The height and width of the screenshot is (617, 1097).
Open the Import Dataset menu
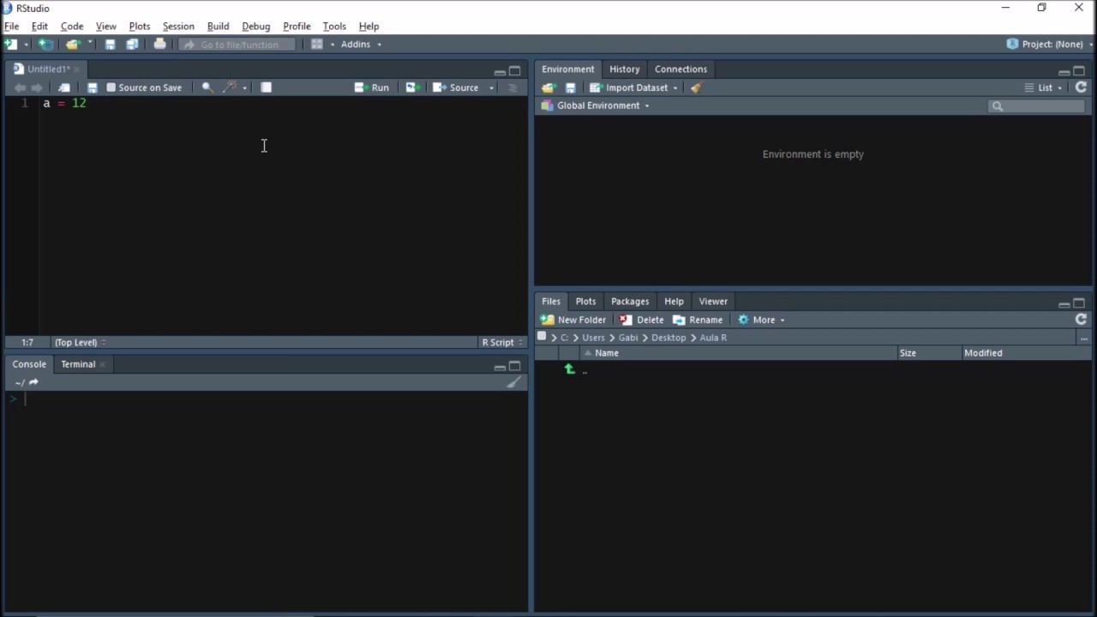click(633, 87)
